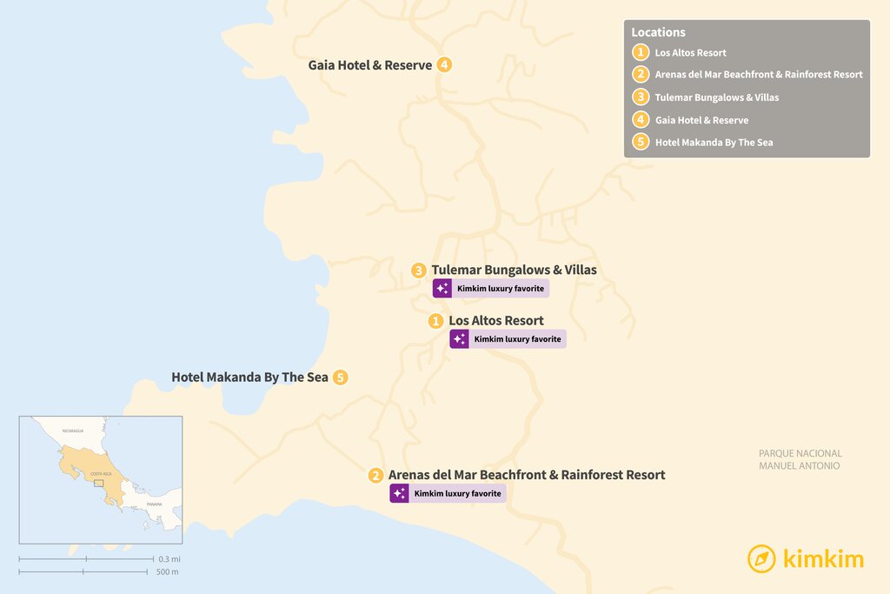
Task: Click purple sparkle icon under Arenas del Mar
Action: (x=399, y=494)
